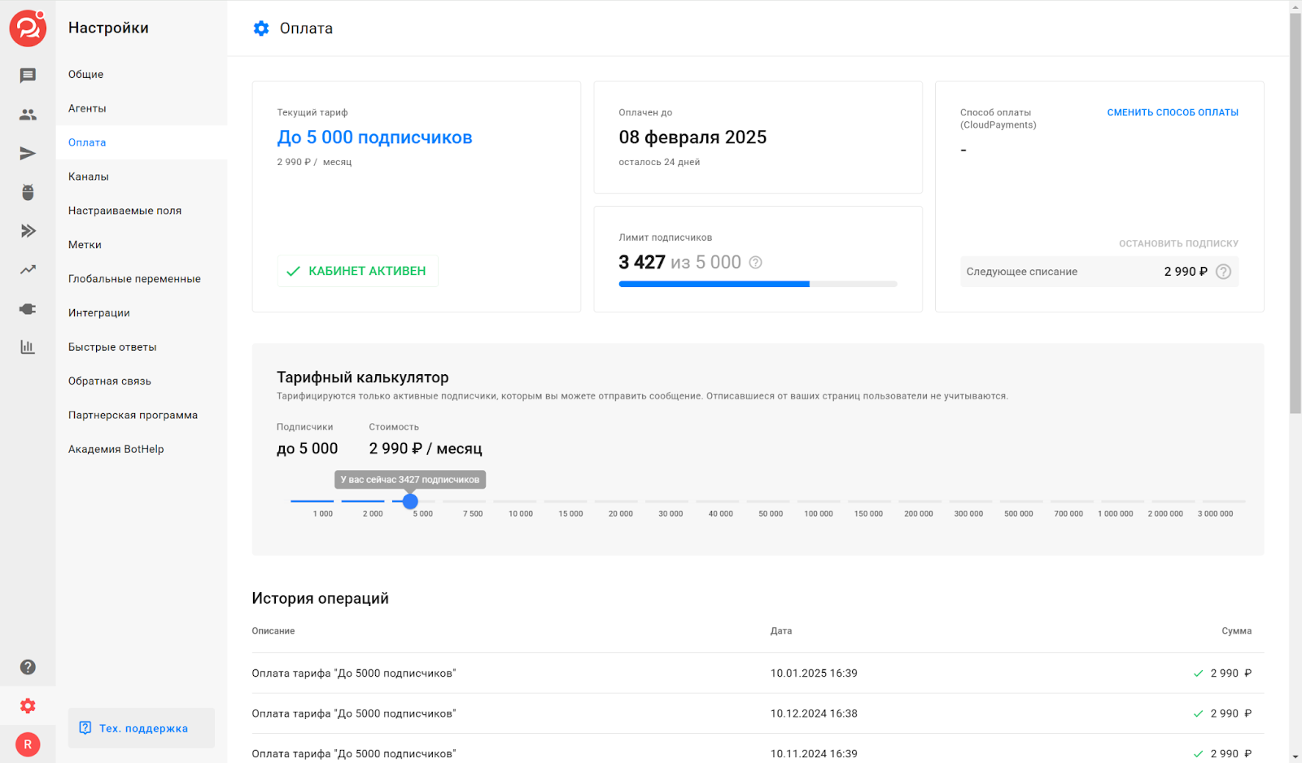Click the 10 000 mark on tariff slider
The width and height of the screenshot is (1302, 763).
(521, 502)
